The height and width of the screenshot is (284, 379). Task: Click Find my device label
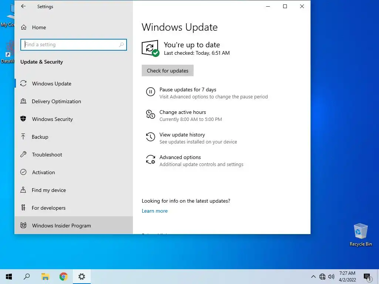pos(49,190)
